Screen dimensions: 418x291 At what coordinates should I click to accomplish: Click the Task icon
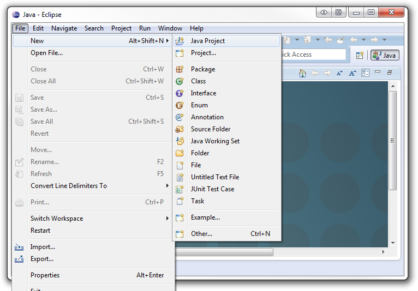click(180, 201)
